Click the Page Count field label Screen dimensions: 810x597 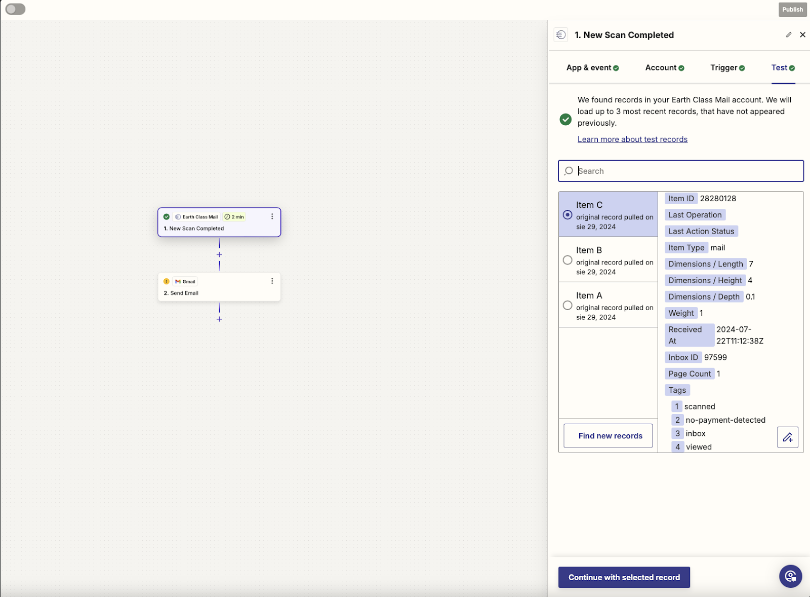[690, 374]
